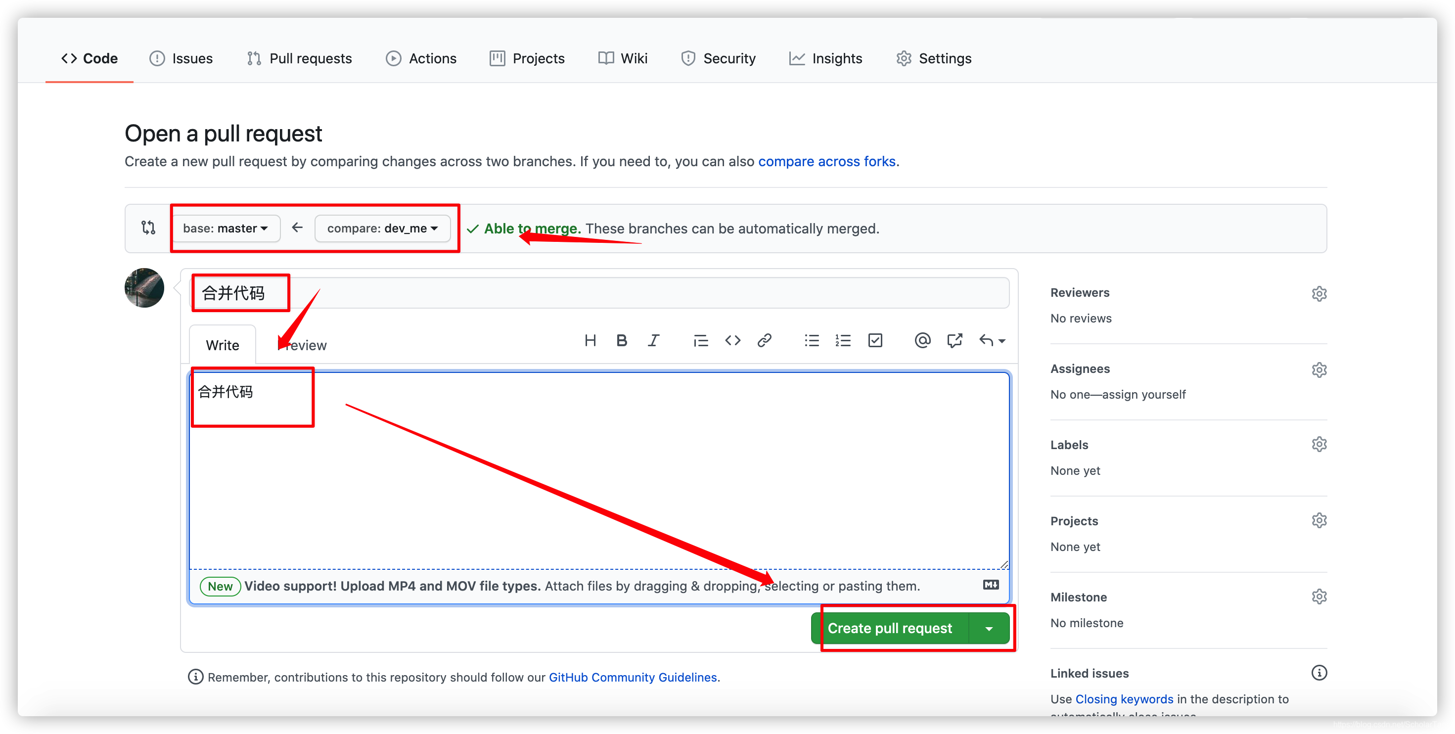Click the assign yourself link
The height and width of the screenshot is (734, 1455).
(1144, 394)
